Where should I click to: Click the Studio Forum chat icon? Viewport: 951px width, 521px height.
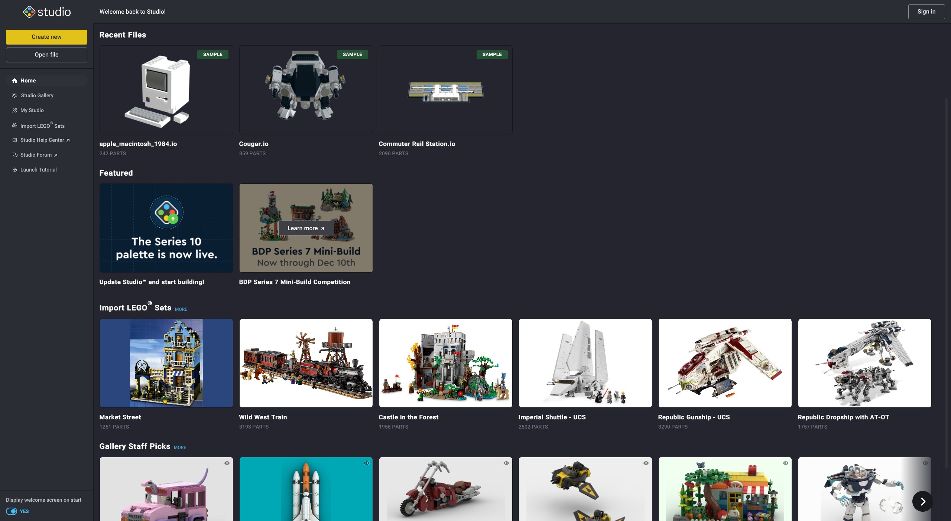[x=14, y=155]
